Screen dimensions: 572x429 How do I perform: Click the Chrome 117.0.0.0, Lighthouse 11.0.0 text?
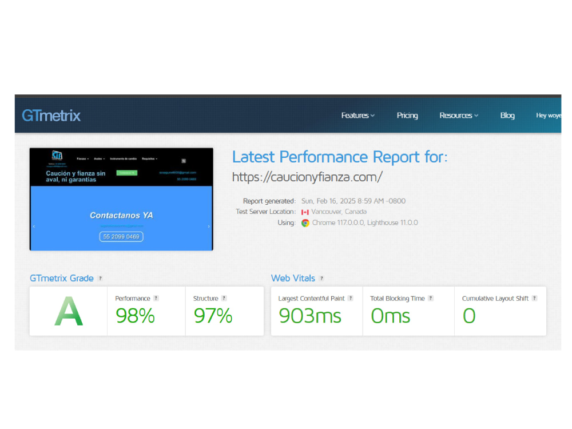click(365, 223)
